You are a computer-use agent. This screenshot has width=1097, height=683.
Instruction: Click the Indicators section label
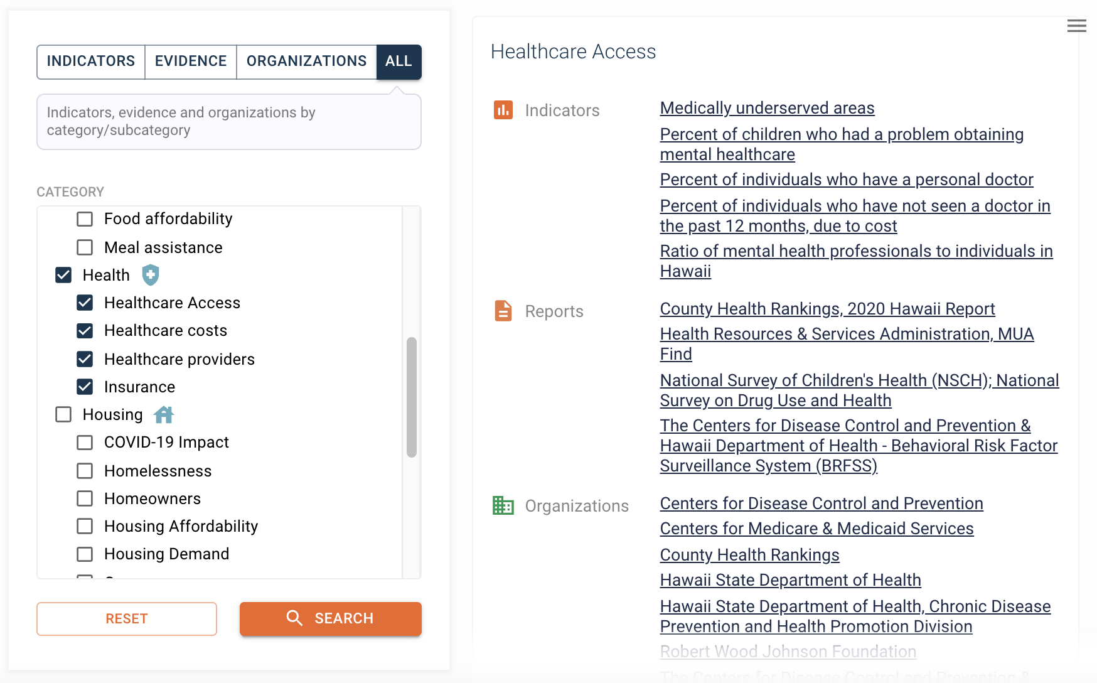point(562,110)
